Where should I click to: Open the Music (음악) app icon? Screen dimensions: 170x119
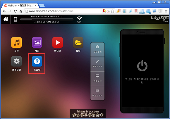pos(16,42)
